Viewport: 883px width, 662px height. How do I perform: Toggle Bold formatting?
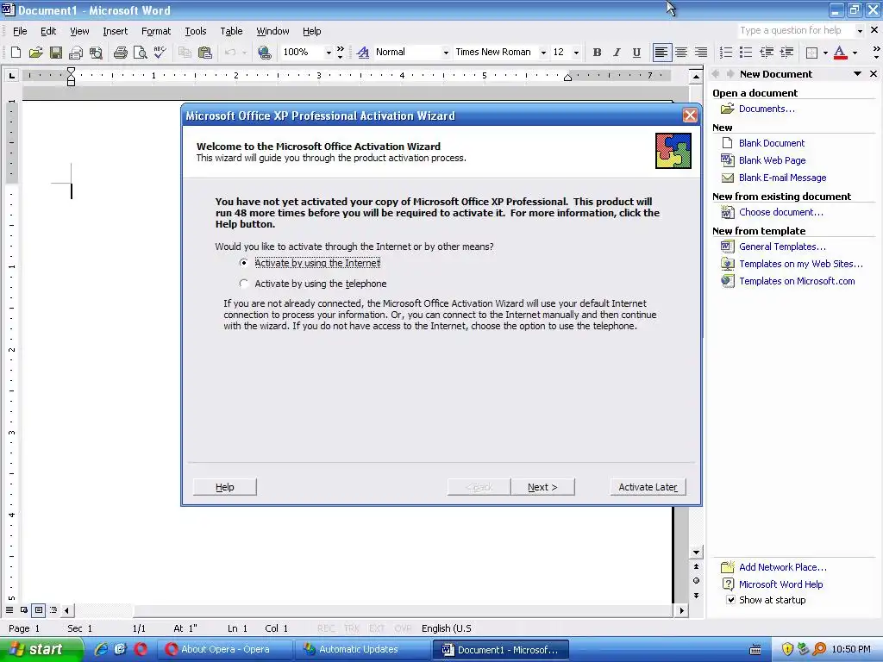tap(597, 53)
